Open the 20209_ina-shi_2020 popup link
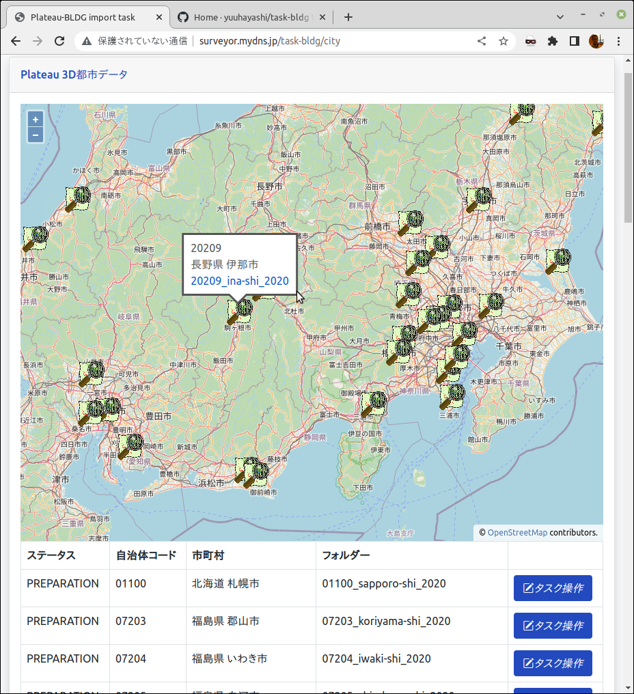The image size is (634, 694). point(240,281)
